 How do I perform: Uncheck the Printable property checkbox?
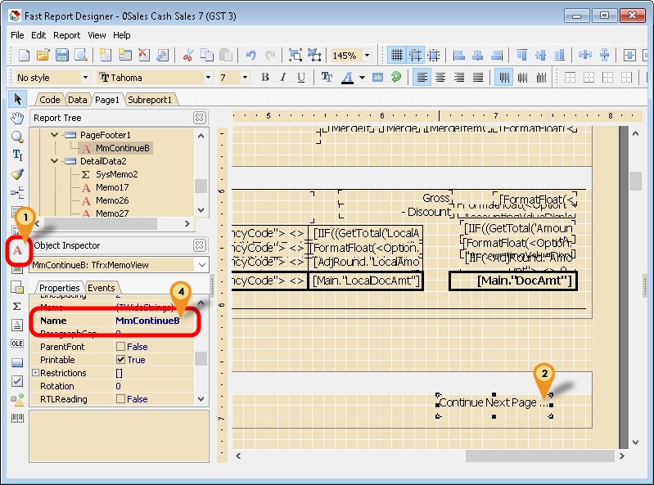[121, 360]
